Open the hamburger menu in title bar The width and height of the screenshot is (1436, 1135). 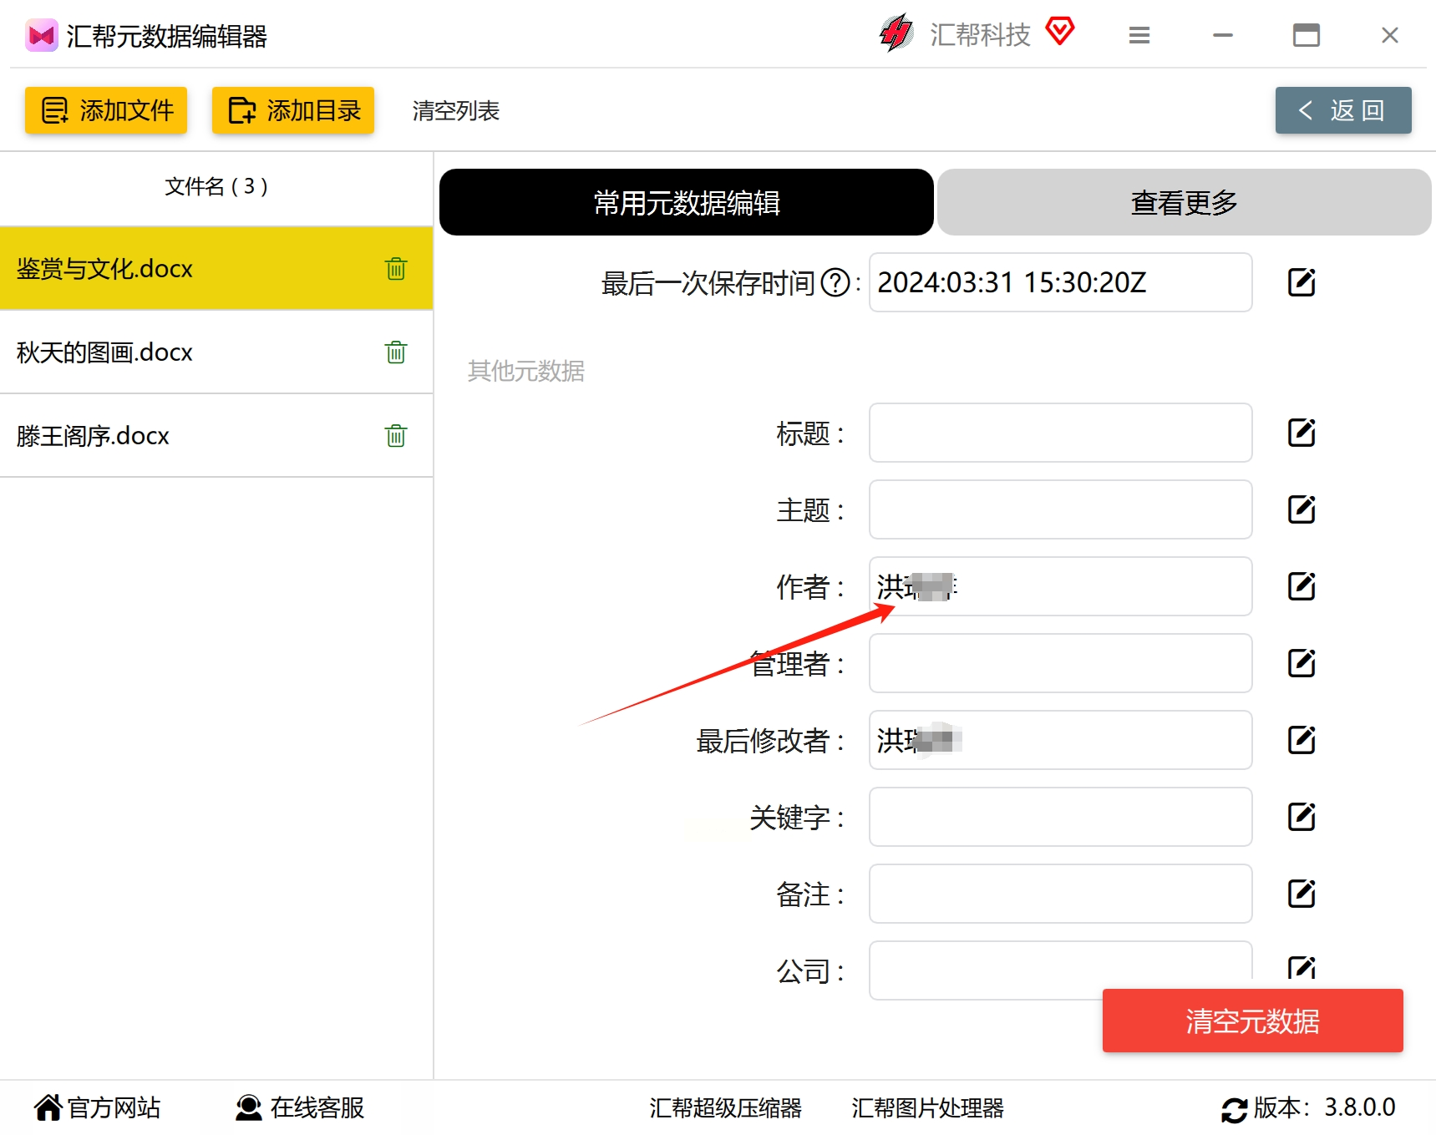[x=1139, y=35]
